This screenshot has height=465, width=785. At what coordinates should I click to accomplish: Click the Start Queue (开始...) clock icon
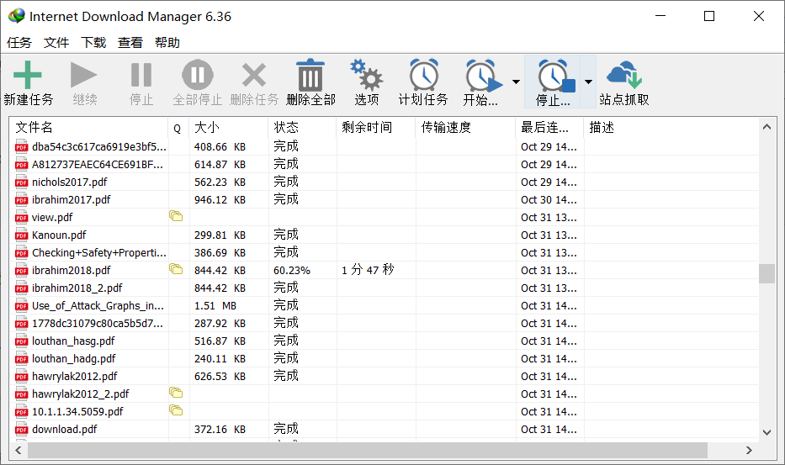(x=483, y=76)
